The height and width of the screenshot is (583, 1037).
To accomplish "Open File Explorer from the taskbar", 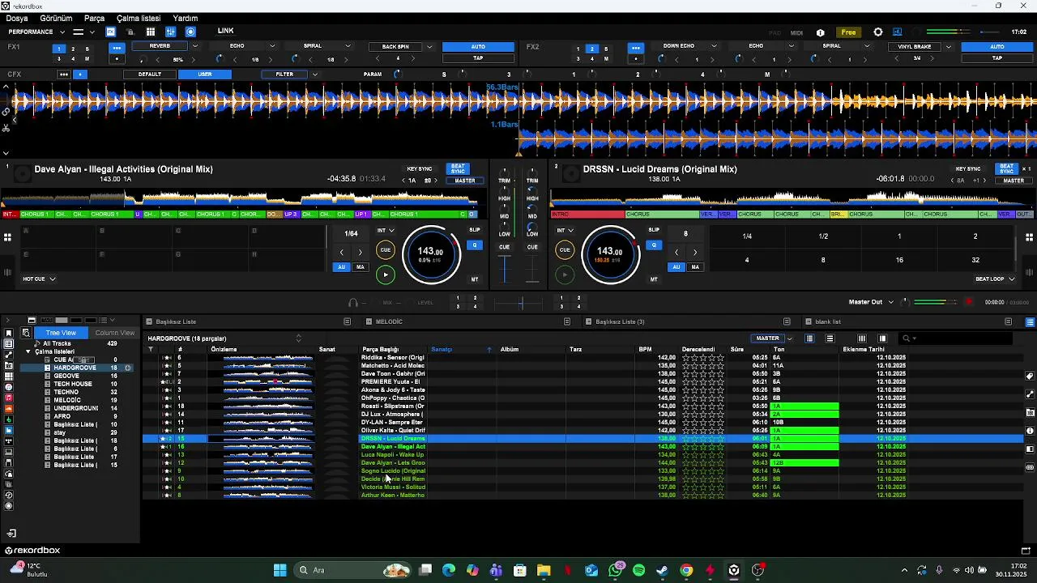I will (x=544, y=570).
